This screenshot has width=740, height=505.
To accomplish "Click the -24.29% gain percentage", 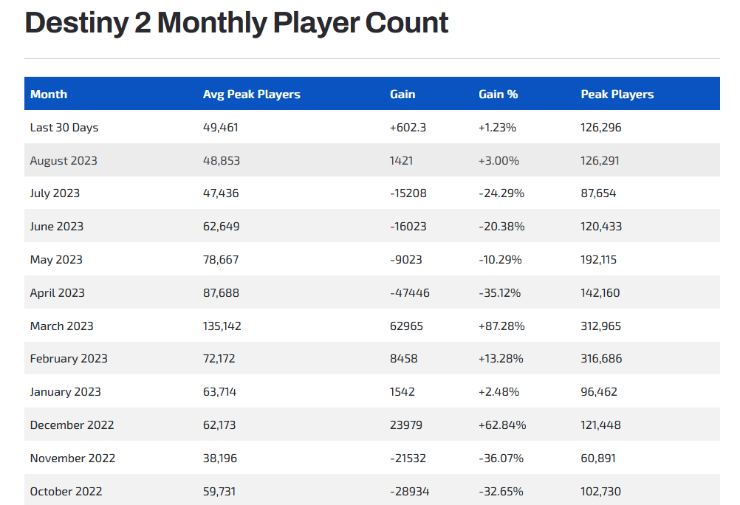I will (x=501, y=193).
